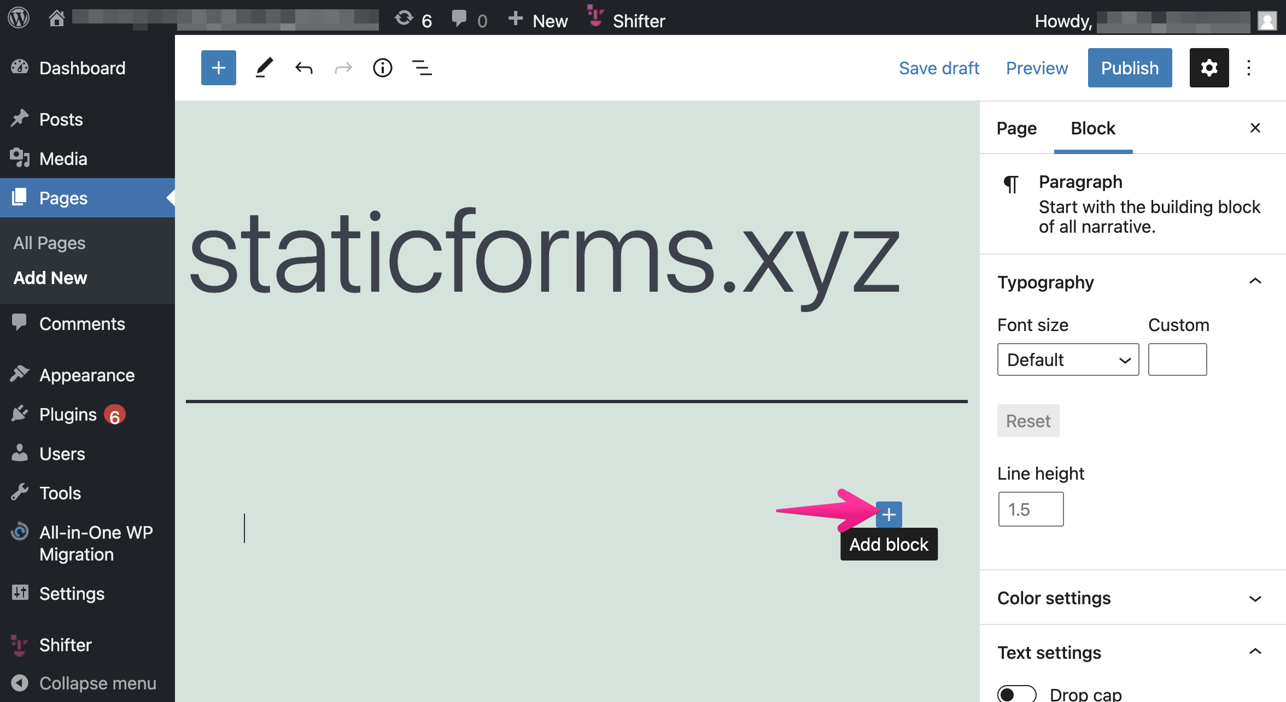Viewport: 1286px width, 702px height.
Task: Go to Dashboard in sidebar
Action: click(x=87, y=68)
